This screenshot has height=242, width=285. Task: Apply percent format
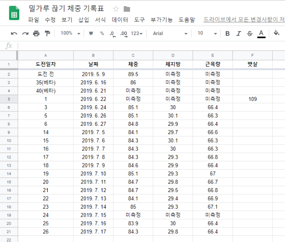point(102,33)
